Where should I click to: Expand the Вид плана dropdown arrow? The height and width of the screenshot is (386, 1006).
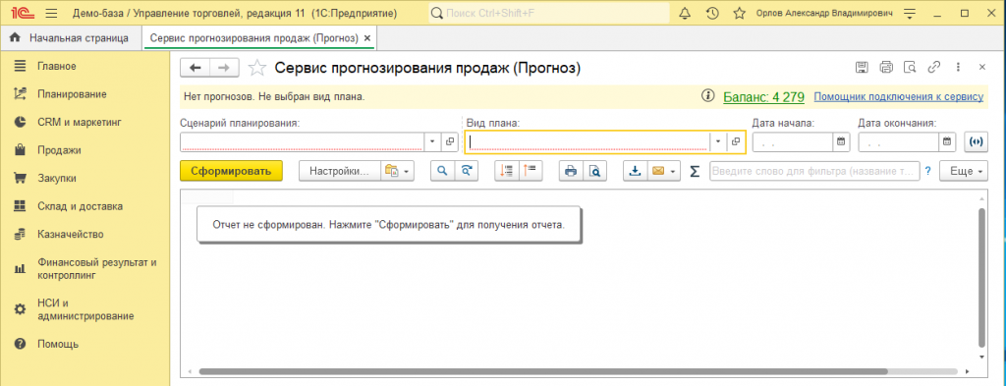pos(718,141)
